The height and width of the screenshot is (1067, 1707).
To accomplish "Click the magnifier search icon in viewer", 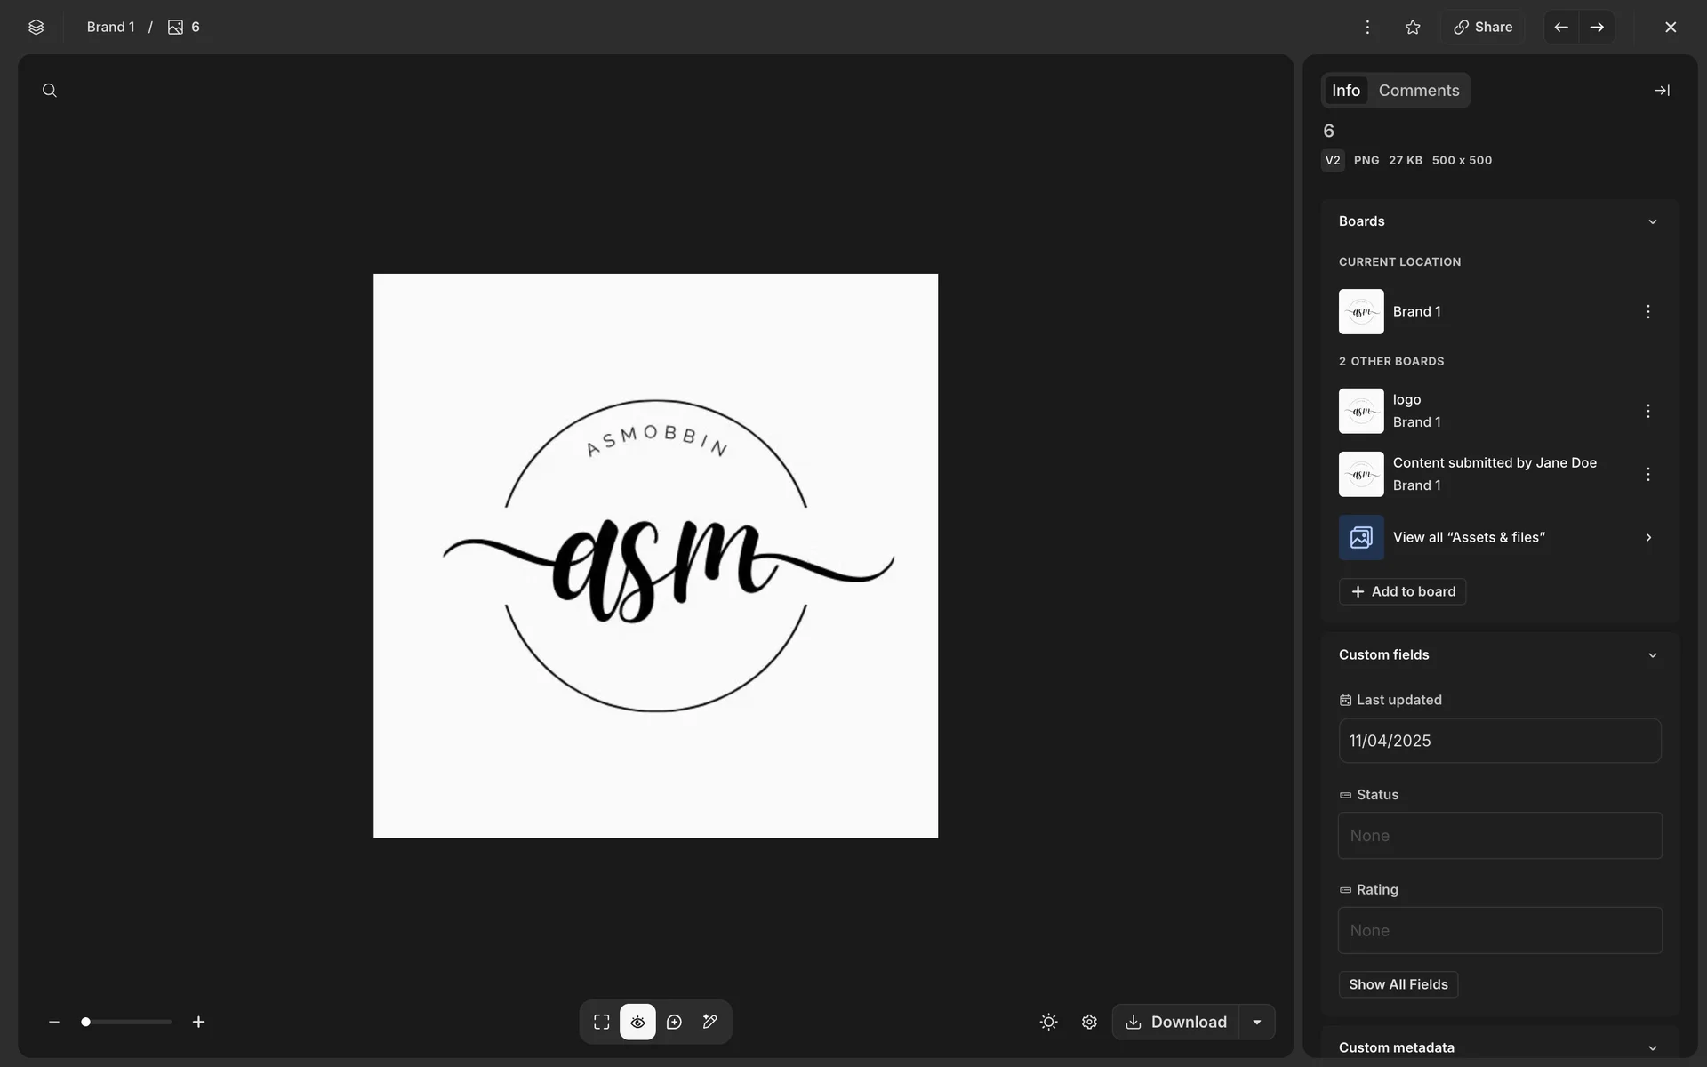I will (x=50, y=91).
